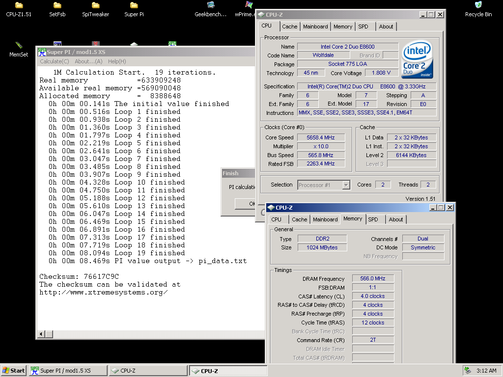
Task: Open the Super Pi desktop folder
Action: (x=134, y=10)
